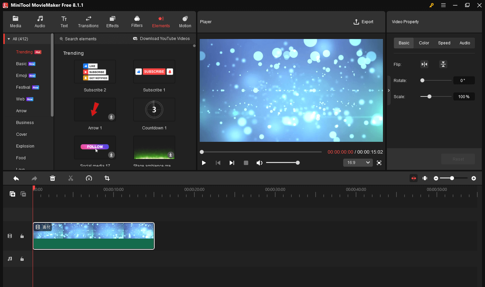
Task: Click the timeline marker icon
Action: [425, 178]
